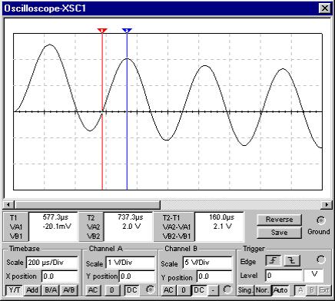
Task: Select the falling edge trigger icon
Action: (291, 260)
